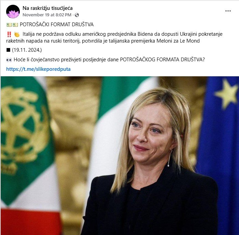Click the question starting Hoće li čovječanstvo
Screen dimensions: 239x235
pos(109,60)
